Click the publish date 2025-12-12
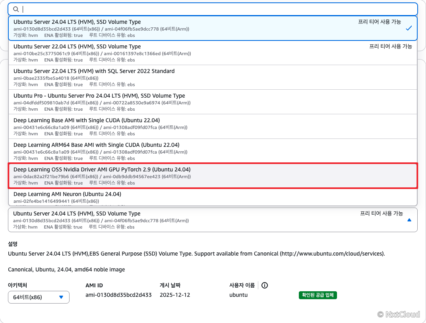This screenshot has height=323, width=426. click(x=175, y=295)
